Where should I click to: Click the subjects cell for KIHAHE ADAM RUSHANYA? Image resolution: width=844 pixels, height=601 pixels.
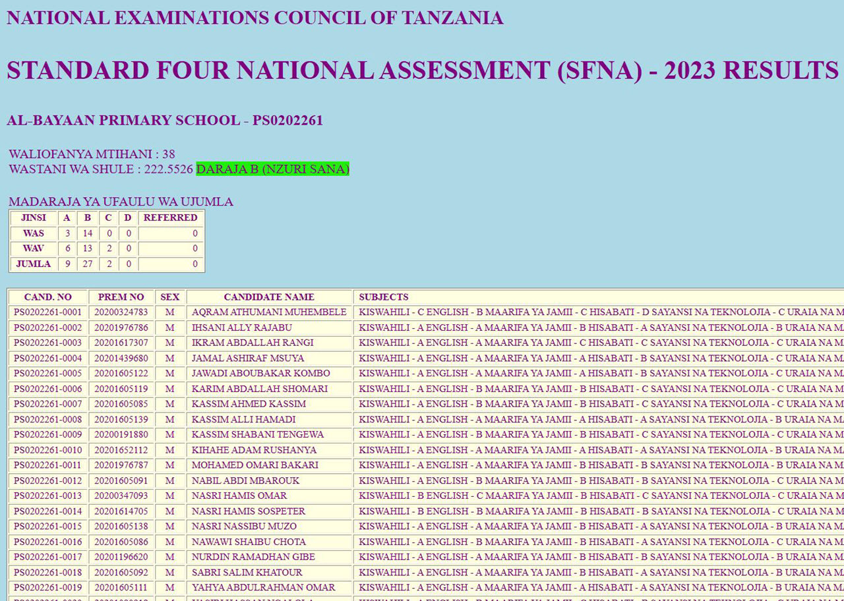click(599, 450)
